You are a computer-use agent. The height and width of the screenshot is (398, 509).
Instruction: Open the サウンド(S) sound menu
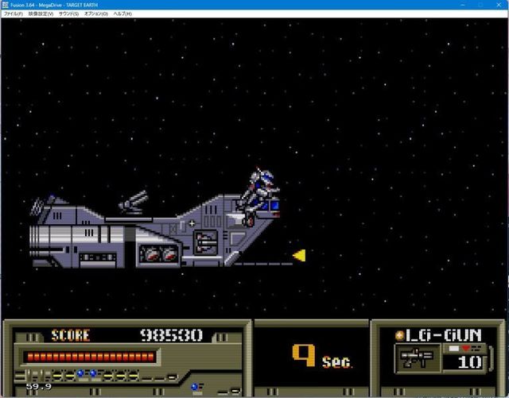tap(68, 14)
